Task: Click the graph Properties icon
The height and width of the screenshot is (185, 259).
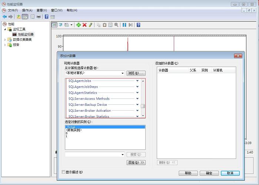Action: [x=110, y=25]
